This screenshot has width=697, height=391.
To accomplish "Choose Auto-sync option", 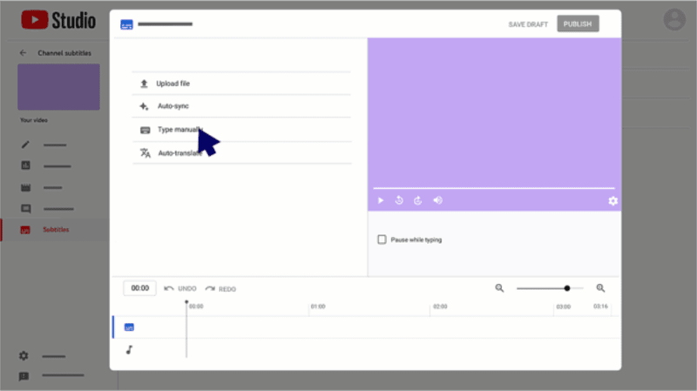I will pos(173,106).
